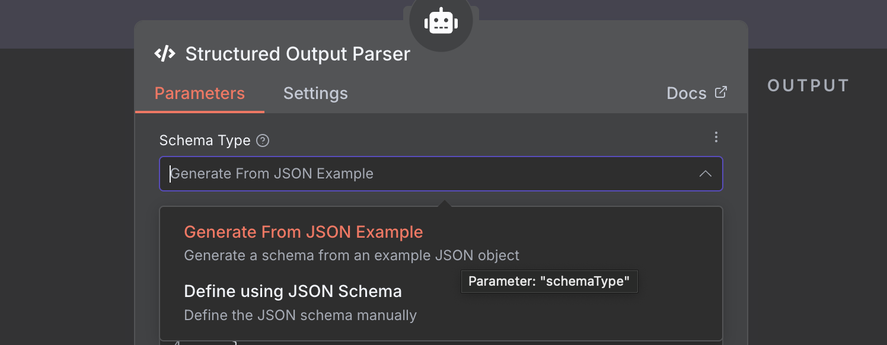Click the code brackets icon beside the title

[165, 54]
